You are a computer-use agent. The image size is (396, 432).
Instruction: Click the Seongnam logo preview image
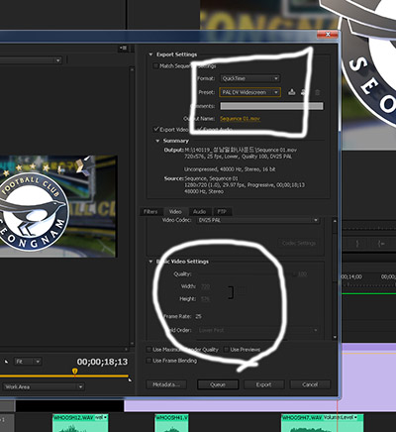pos(58,206)
